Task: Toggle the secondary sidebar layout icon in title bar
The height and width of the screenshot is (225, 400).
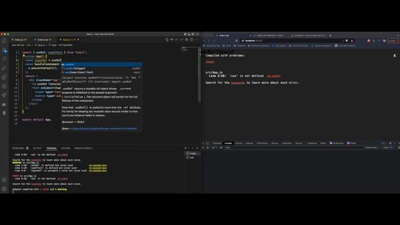Action: pos(193,34)
